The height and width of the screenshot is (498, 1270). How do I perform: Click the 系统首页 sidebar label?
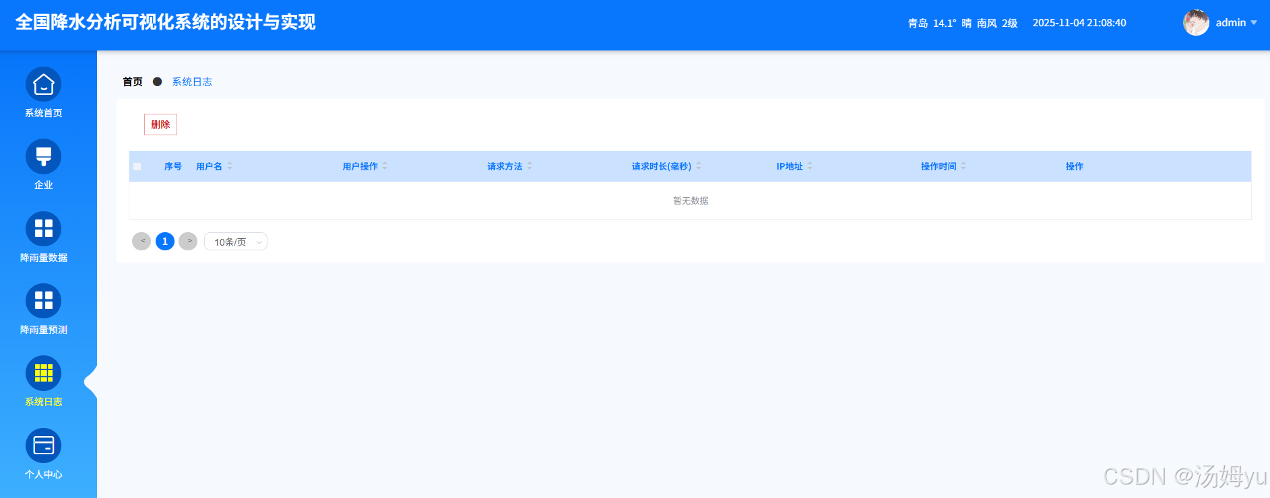tap(44, 113)
